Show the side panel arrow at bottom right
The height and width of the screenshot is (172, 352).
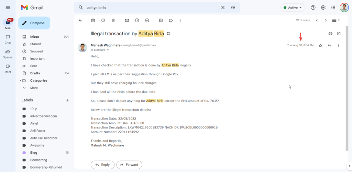(350, 166)
